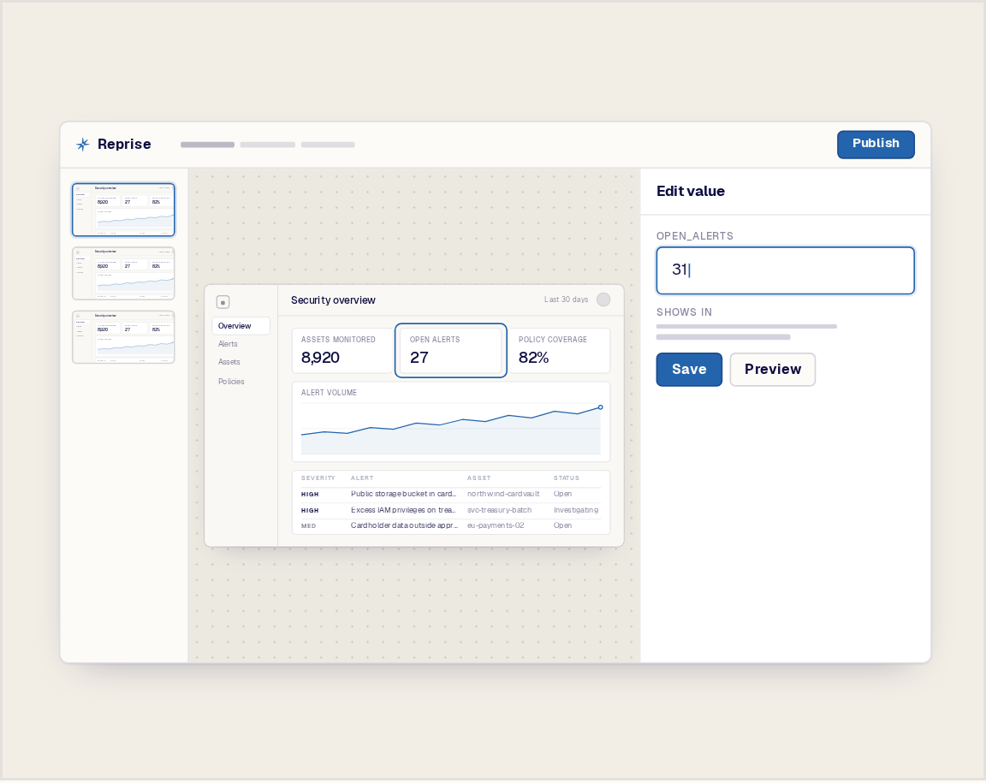Click the square app icon in the dashboard sidebar
The height and width of the screenshot is (783, 986).
click(223, 303)
